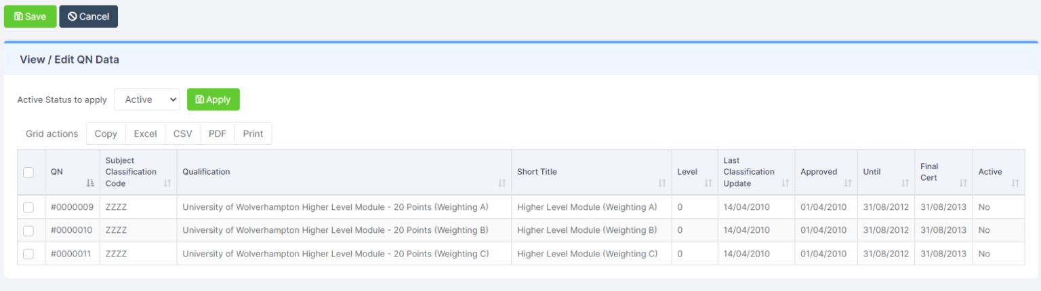Sort by Subject Classification Code icon
Viewport: 1041px width, 291px height.
point(167,183)
